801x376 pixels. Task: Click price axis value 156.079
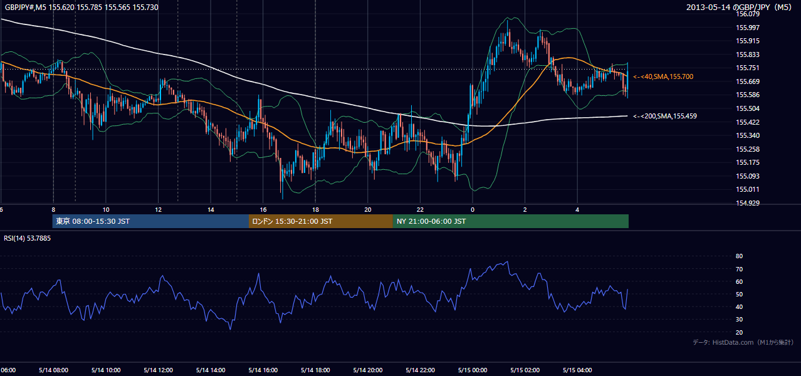748,14
